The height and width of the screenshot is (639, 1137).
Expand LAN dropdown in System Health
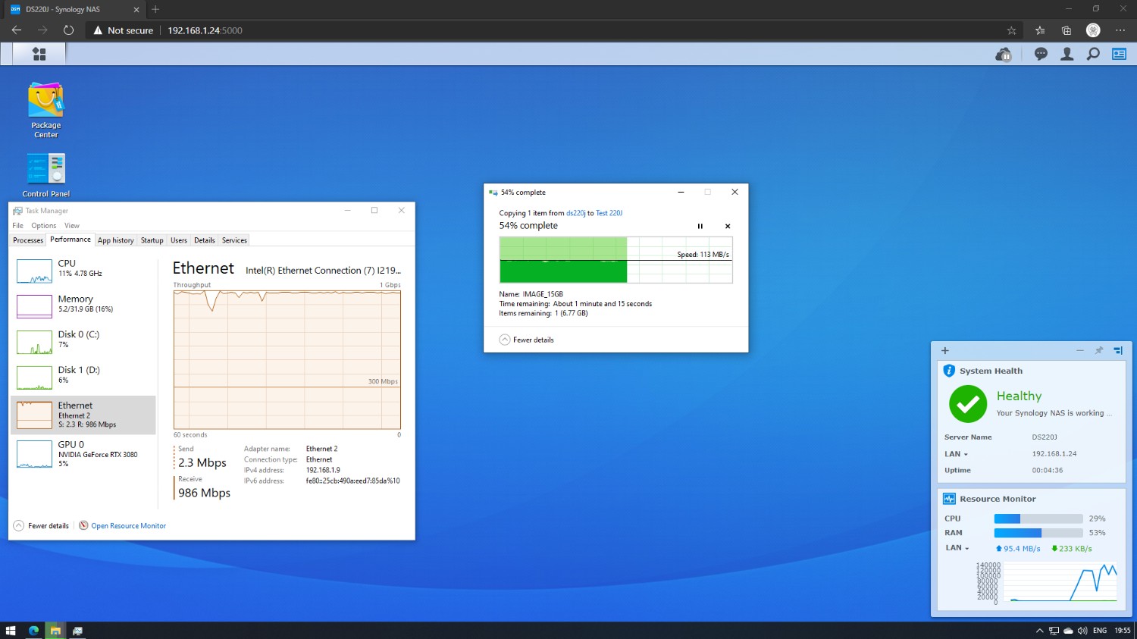tap(956, 454)
